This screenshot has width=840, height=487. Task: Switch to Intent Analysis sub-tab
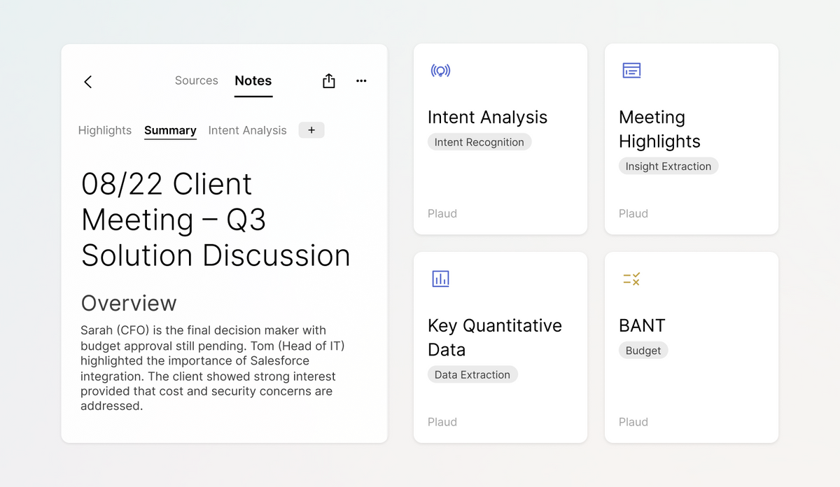(247, 130)
